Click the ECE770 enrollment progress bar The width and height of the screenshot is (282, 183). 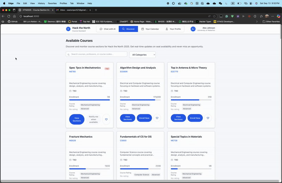(191, 100)
